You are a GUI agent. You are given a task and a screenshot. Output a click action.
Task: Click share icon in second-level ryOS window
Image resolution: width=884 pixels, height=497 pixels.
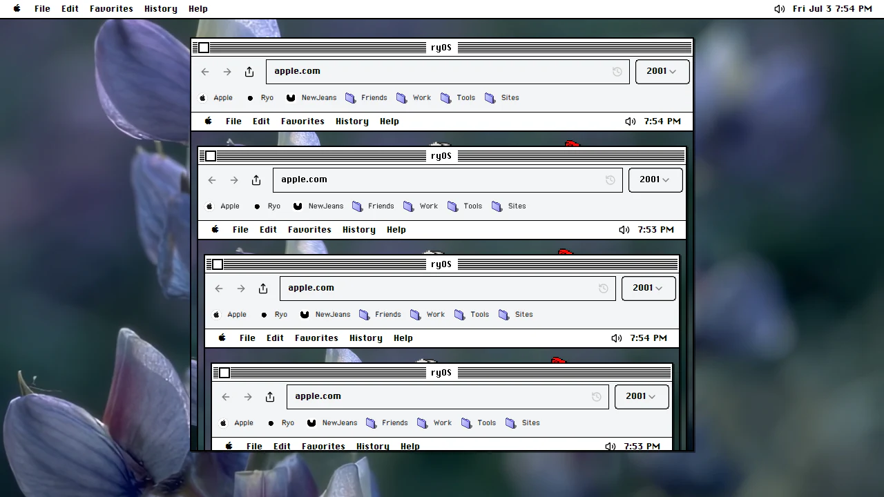click(256, 180)
